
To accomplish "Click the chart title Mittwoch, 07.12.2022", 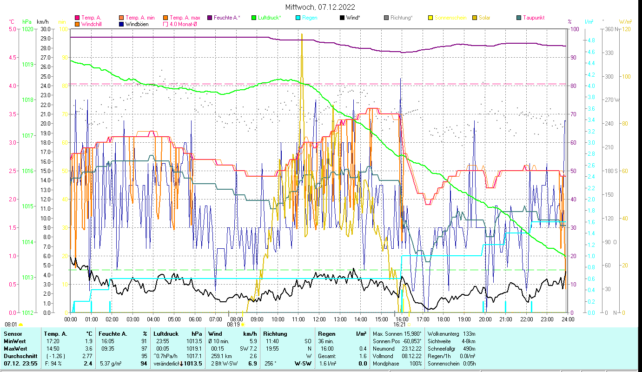I will 320,7.
